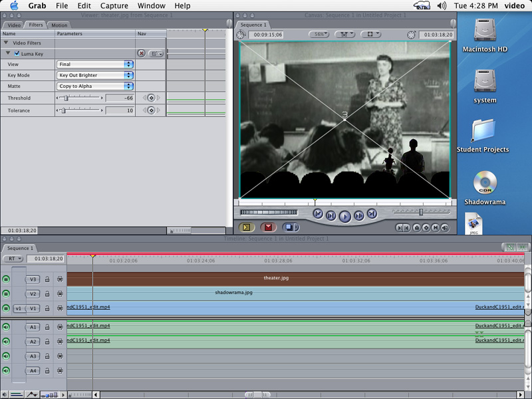The width and height of the screenshot is (532, 399).
Task: Hide the V3 track visibility toggle
Action: point(7,279)
